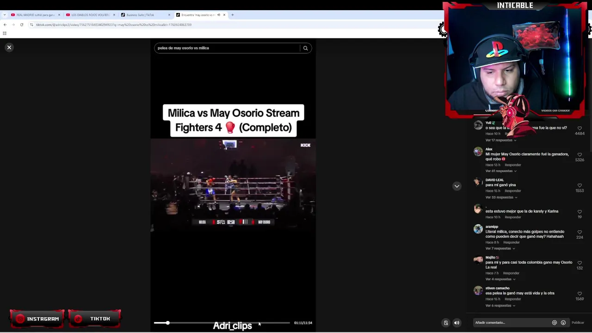Seek along the video progress bar
The width and height of the screenshot is (592, 333).
222,323
